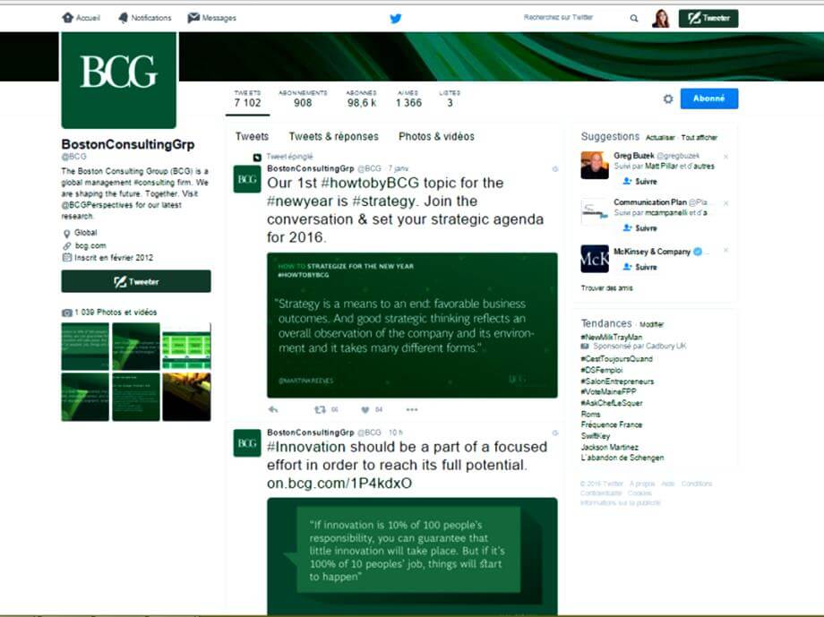The width and height of the screenshot is (824, 617).
Task: Open Communication Plan avatar
Action: (595, 212)
